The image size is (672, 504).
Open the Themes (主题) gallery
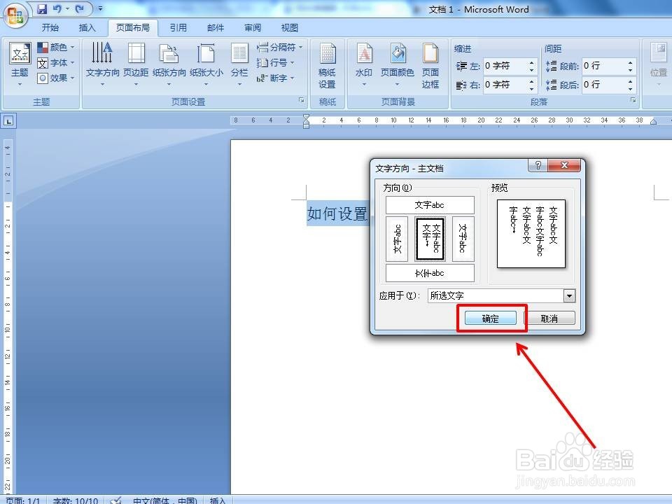click(x=20, y=64)
